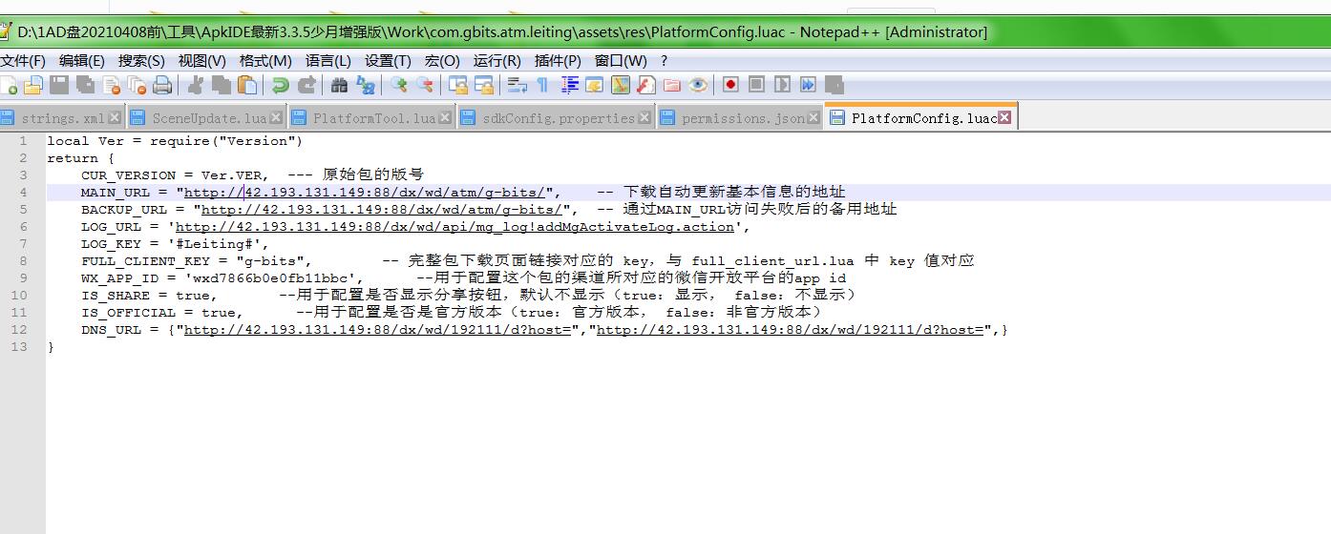Toggle the word wrap toolbar icon

pos(518,85)
